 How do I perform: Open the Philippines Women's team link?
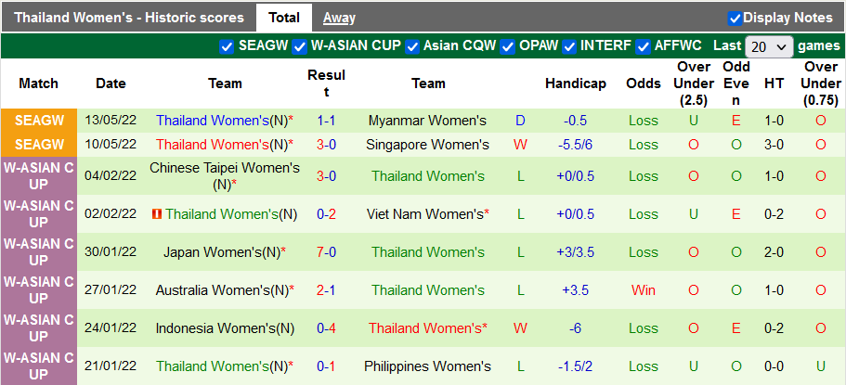pyautogui.click(x=427, y=366)
